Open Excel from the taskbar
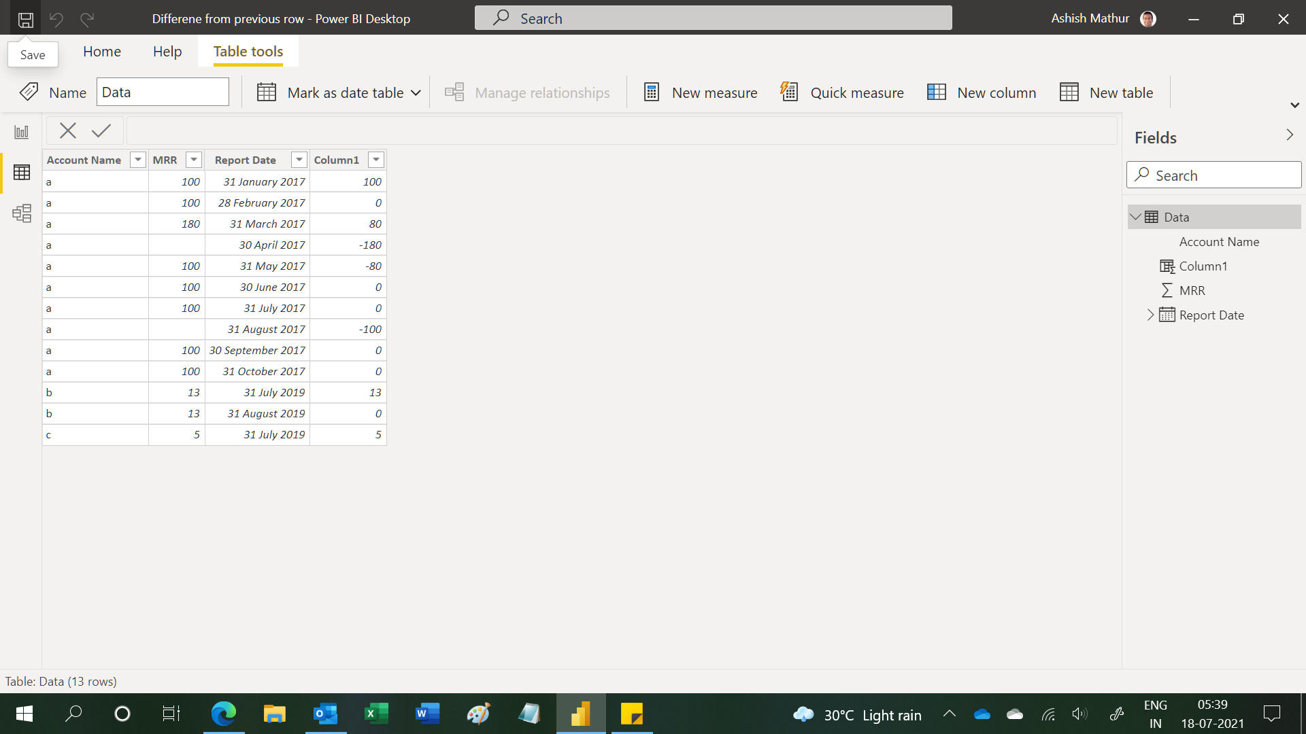Image resolution: width=1306 pixels, height=734 pixels. [x=376, y=714]
